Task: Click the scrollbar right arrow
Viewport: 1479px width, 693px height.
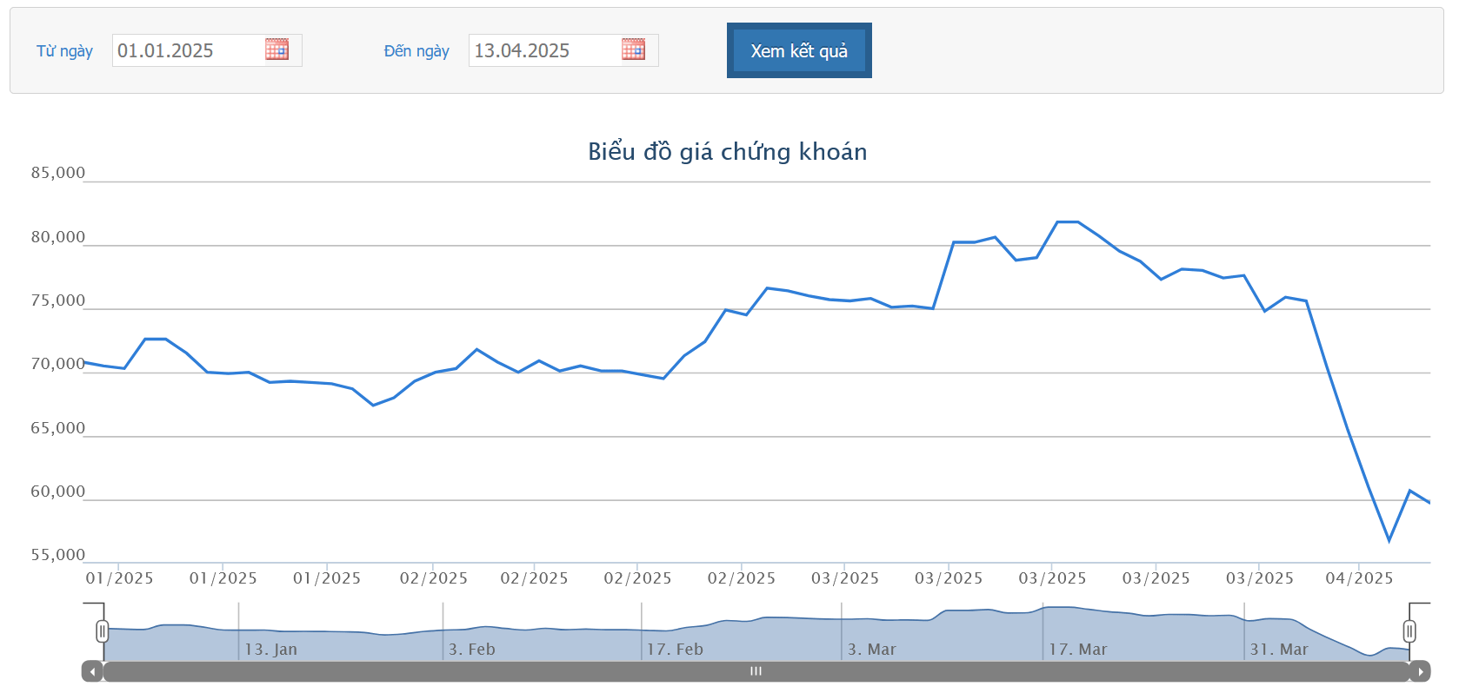Action: [1420, 671]
